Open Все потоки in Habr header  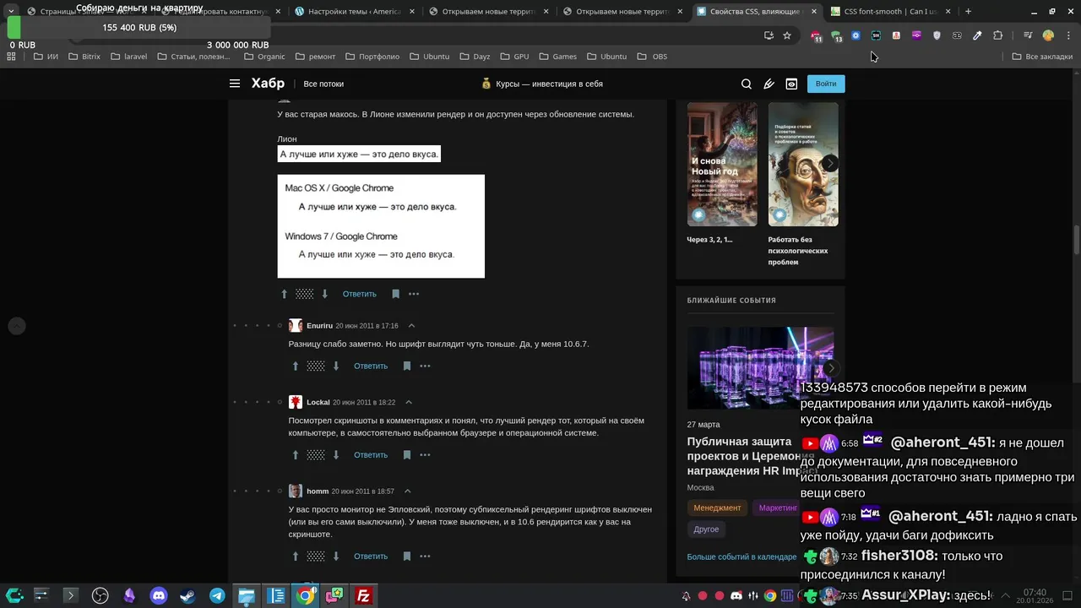click(323, 84)
